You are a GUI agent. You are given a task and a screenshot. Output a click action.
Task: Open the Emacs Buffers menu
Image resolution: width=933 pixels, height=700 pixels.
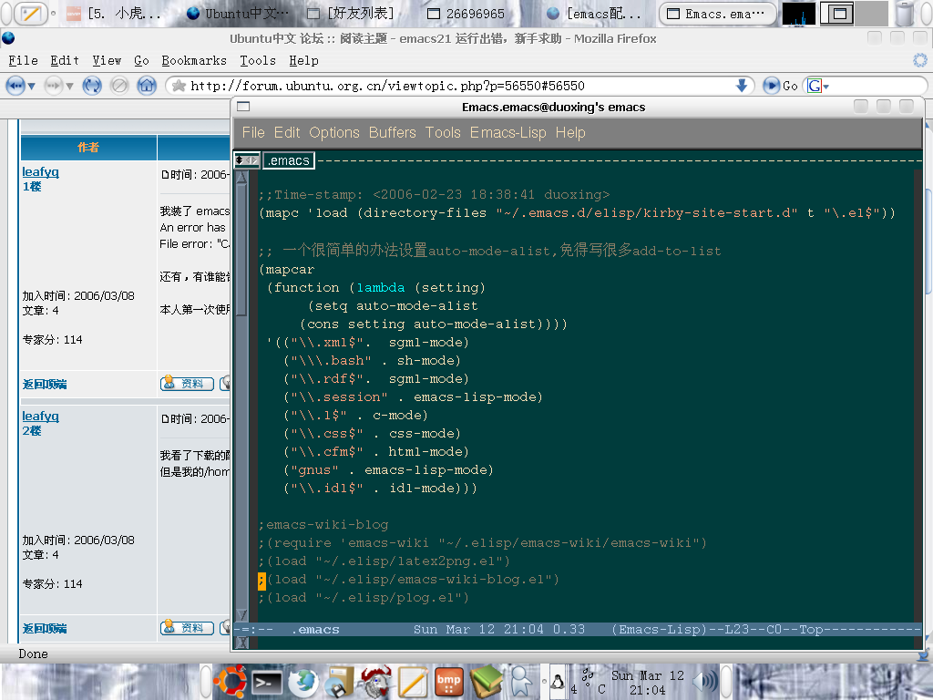392,132
